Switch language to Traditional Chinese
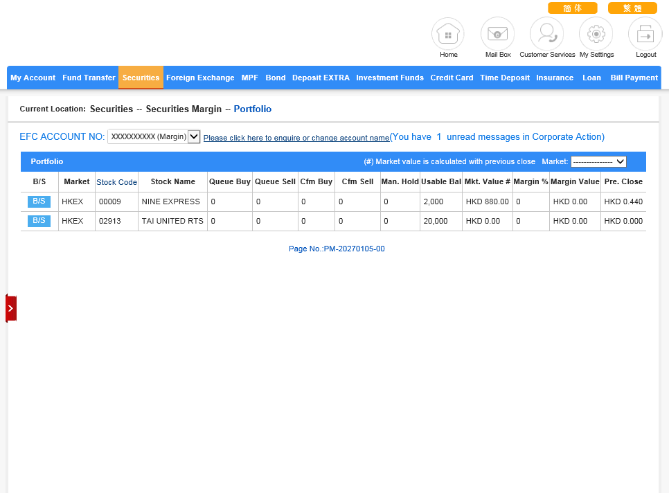 pos(632,8)
